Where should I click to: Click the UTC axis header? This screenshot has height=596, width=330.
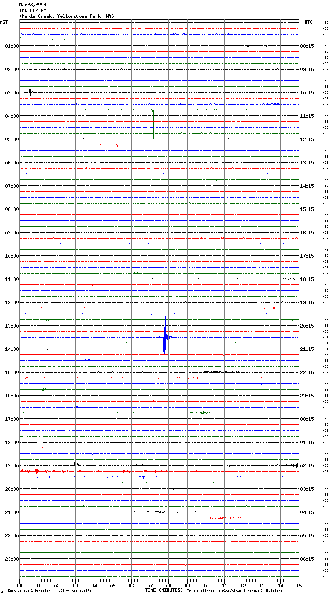click(309, 22)
